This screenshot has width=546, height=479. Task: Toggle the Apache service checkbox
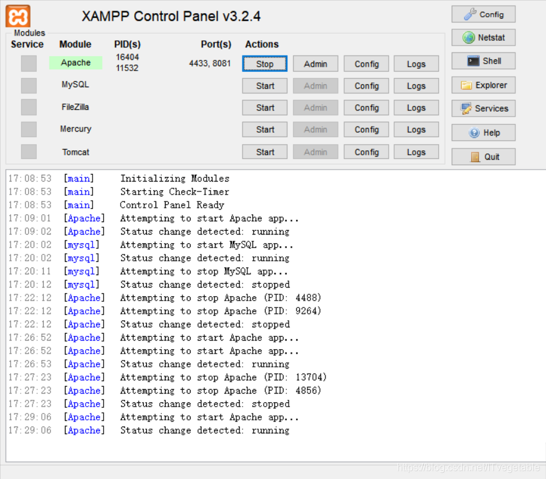point(29,64)
